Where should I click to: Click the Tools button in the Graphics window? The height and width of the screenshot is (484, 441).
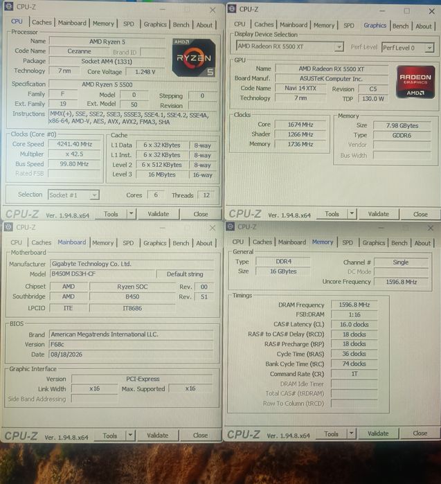(332, 213)
